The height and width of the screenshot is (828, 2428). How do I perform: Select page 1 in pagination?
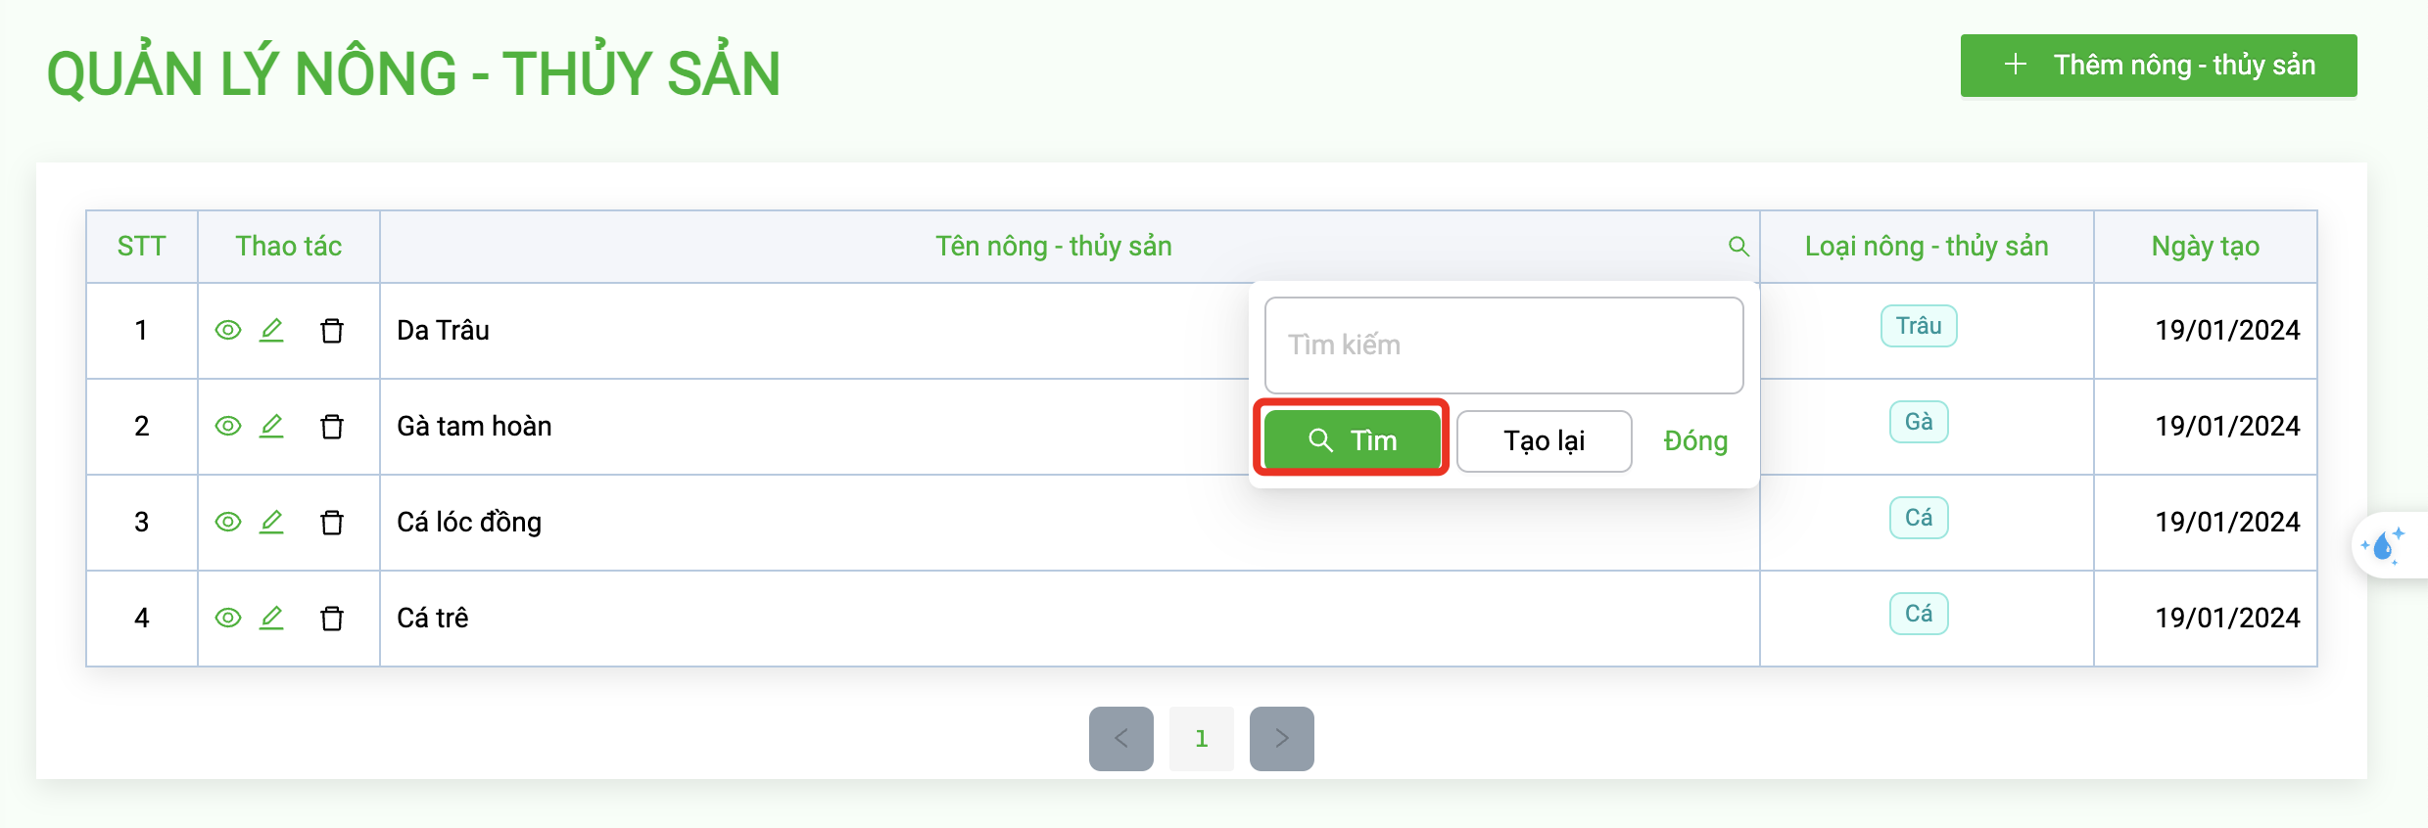[x=1202, y=738]
